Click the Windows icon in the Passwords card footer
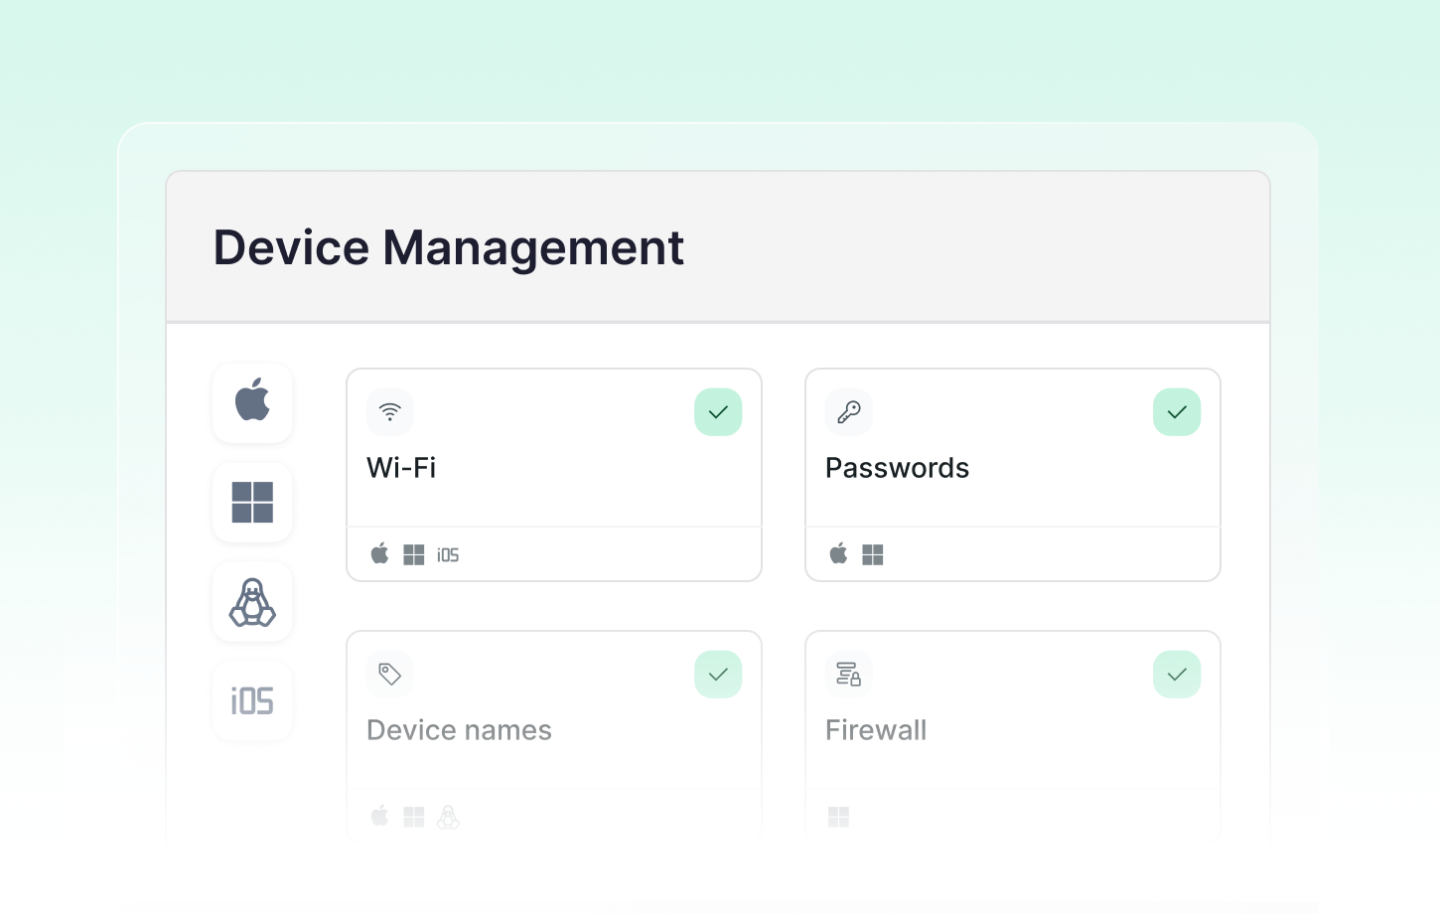Viewport: 1440px width, 914px height. pyautogui.click(x=873, y=553)
